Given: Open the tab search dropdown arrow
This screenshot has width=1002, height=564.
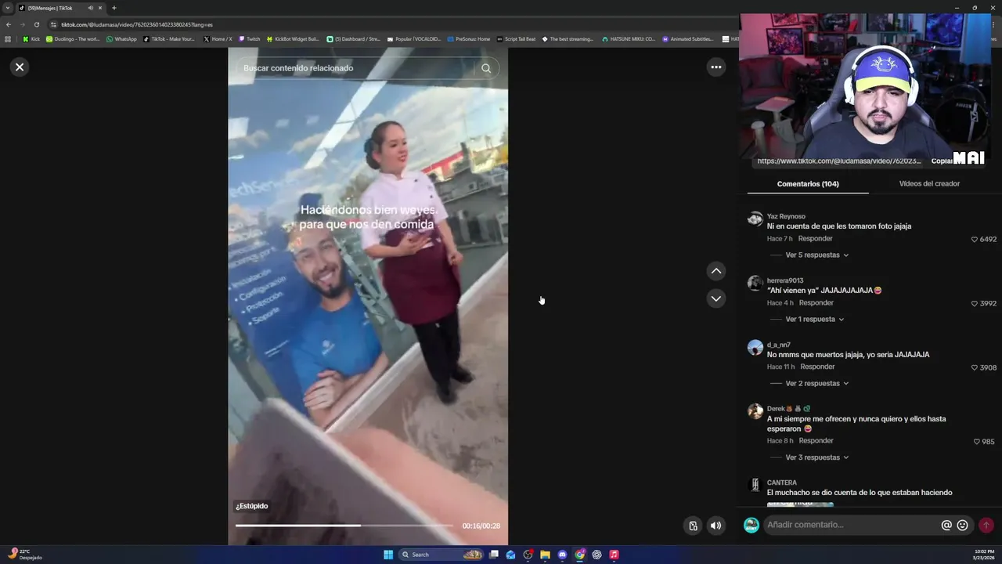Looking at the screenshot, I should [x=8, y=8].
